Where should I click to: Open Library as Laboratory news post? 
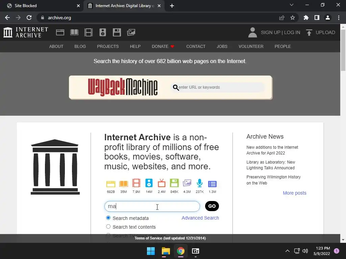coord(271,165)
